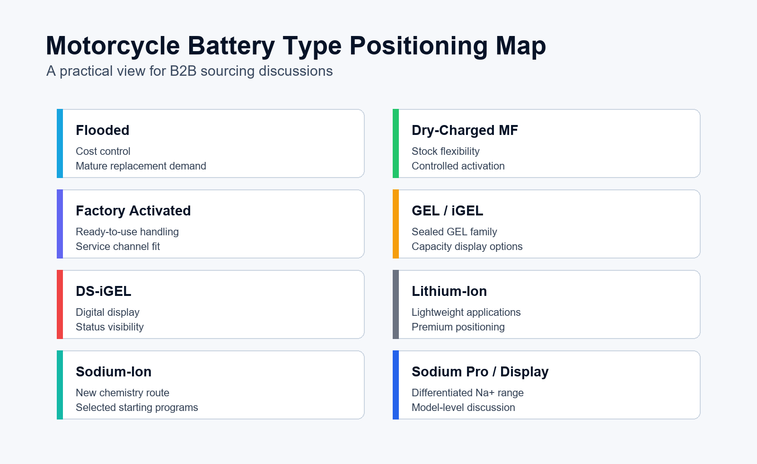Viewport: 757px width, 464px height.
Task: Click the light blue Flooded accent bar
Action: [x=60, y=143]
